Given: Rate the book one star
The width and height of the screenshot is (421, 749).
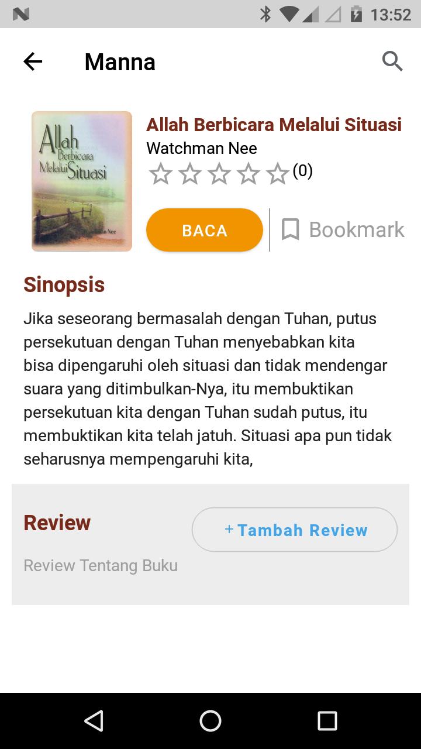Looking at the screenshot, I should [160, 174].
